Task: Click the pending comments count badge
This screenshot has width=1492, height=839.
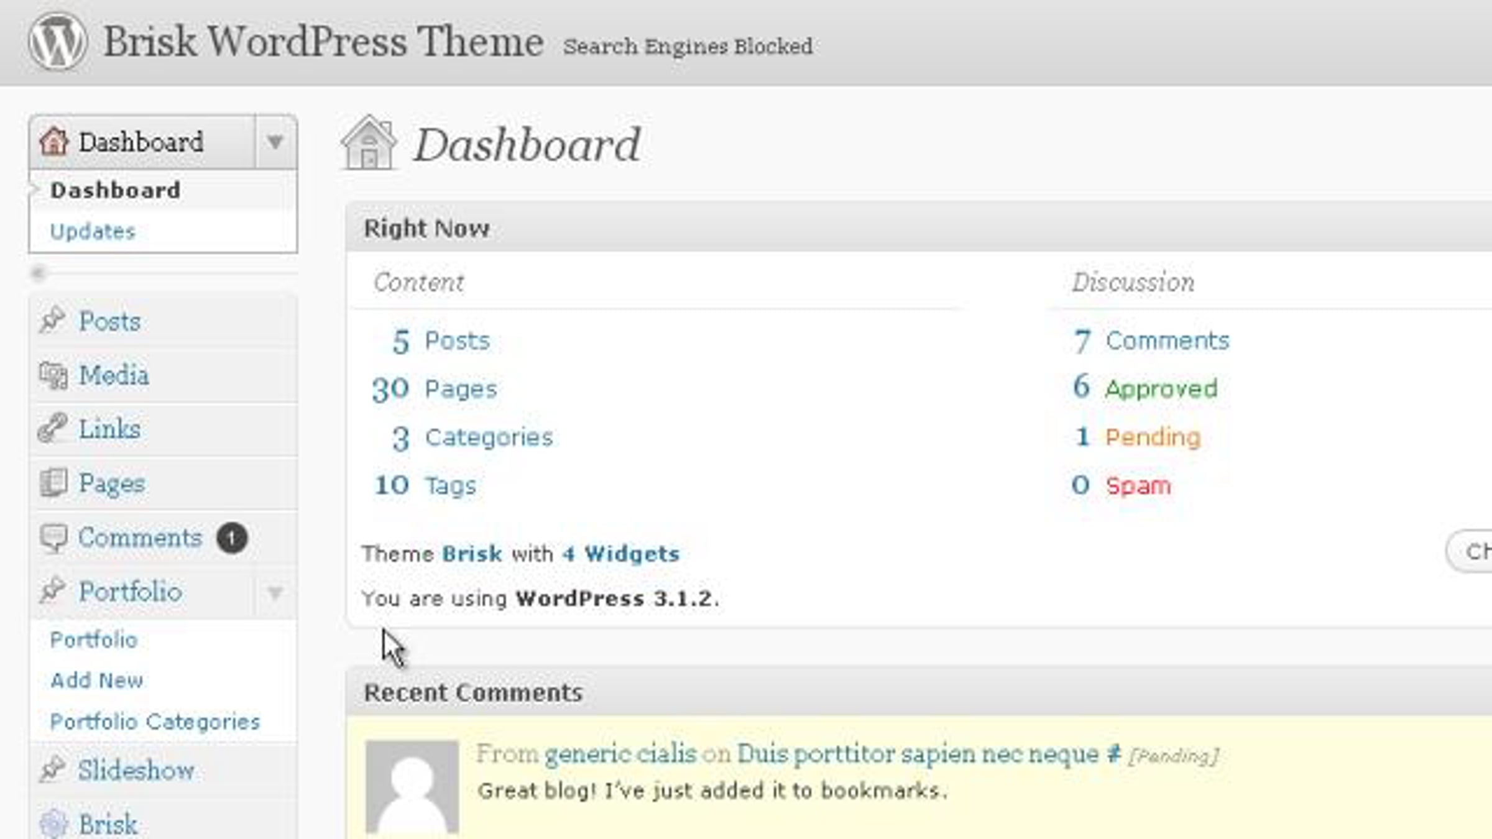Action: click(x=232, y=538)
